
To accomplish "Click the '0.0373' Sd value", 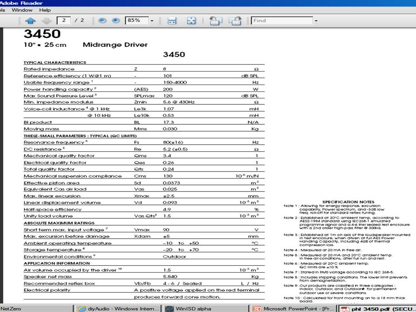I will pos(172,183).
